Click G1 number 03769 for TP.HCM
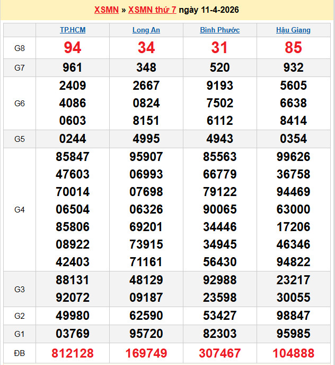This screenshot has width=335, height=365. click(x=73, y=334)
